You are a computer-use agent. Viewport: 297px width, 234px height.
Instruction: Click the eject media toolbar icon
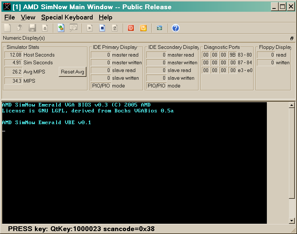pos(44,28)
